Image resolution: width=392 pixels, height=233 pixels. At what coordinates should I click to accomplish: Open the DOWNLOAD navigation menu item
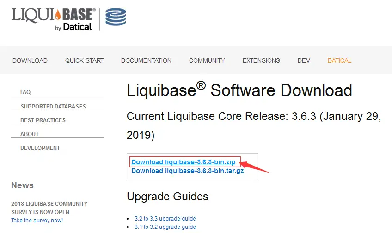pyautogui.click(x=30, y=60)
